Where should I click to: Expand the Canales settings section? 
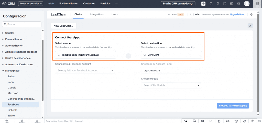pos(10,33)
